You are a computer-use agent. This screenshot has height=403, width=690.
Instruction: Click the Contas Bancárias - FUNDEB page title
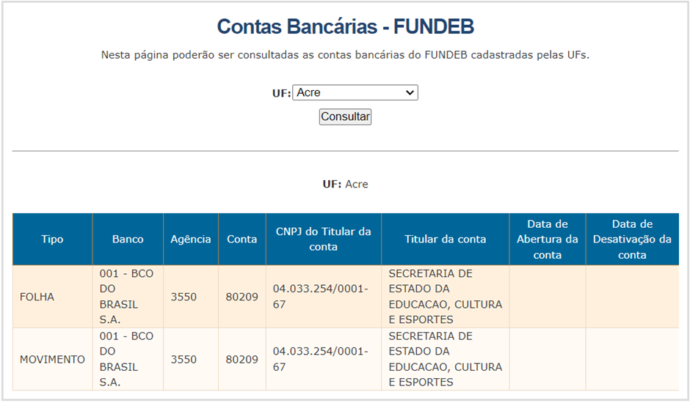346,26
